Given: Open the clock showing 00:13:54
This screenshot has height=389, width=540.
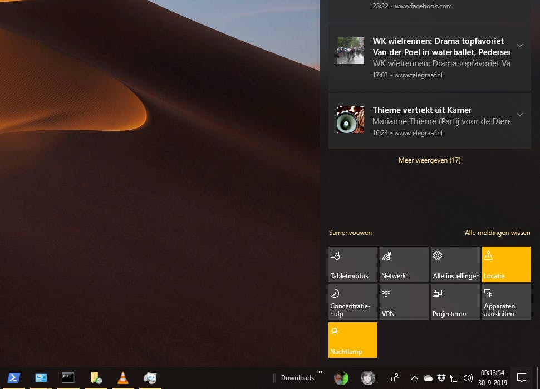Looking at the screenshot, I should (x=493, y=378).
